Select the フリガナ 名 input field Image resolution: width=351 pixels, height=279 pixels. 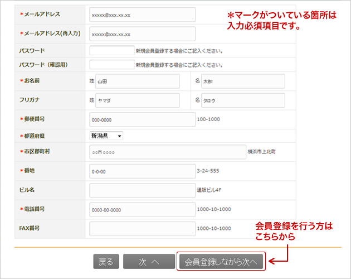coord(242,100)
